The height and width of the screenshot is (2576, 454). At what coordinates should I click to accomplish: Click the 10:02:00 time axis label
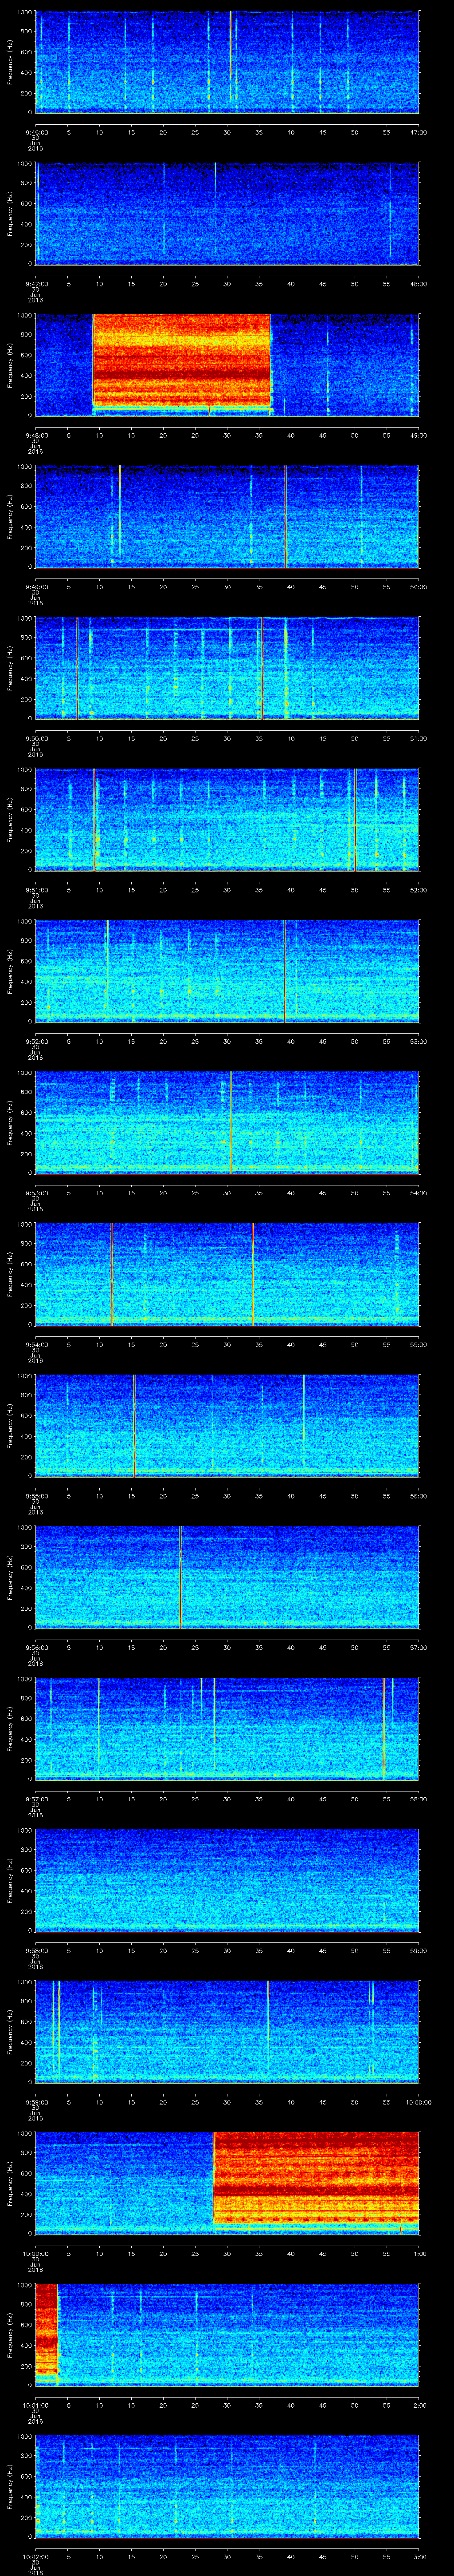tap(35, 2558)
